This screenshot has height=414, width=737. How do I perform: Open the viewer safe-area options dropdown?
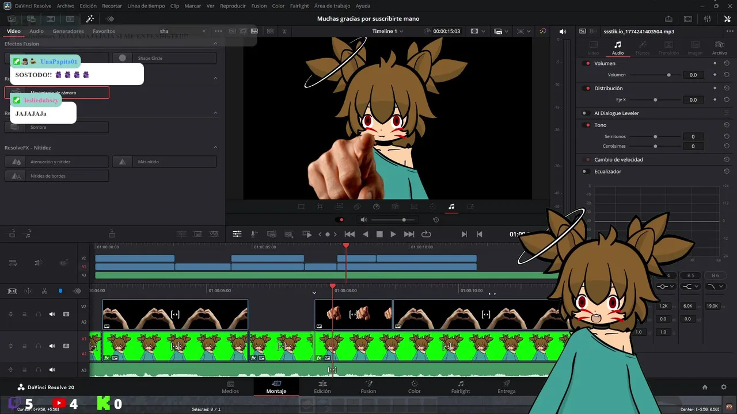477,31
